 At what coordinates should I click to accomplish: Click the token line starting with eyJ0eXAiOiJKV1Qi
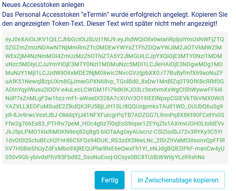tap(115, 39)
